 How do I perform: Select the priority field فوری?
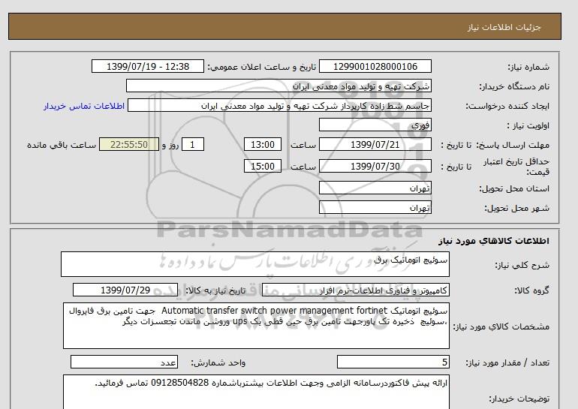[375, 125]
